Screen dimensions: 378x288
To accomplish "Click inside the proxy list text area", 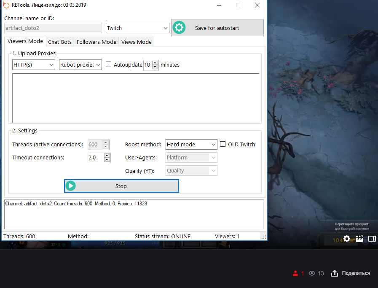I will coord(136,98).
